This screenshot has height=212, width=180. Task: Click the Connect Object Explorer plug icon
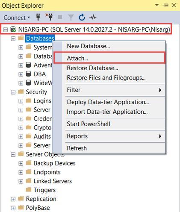coord(38,18)
